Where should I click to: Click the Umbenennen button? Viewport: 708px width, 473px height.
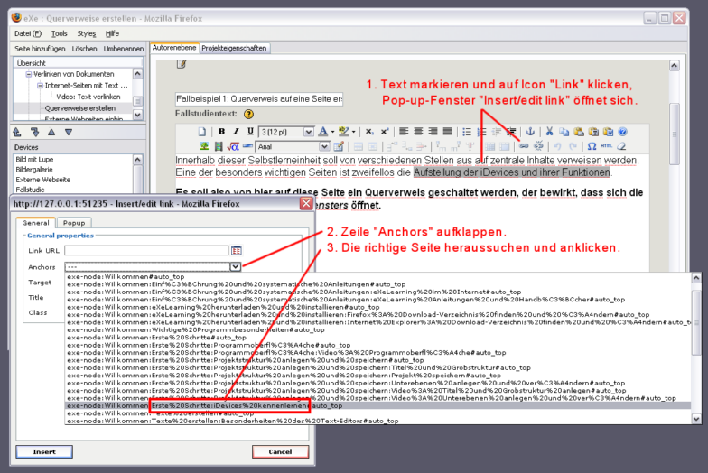(123, 49)
